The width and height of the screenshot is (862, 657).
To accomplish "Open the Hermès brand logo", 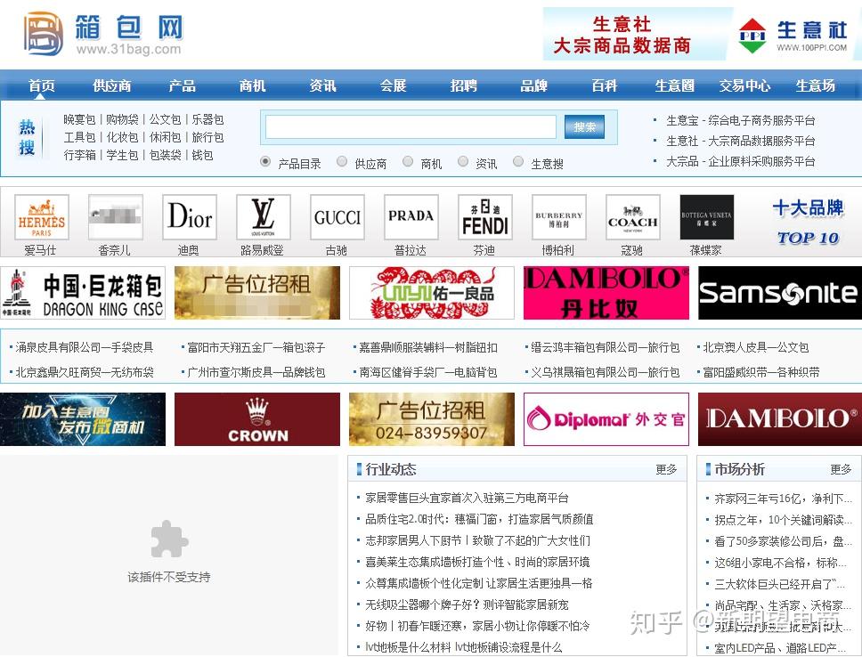I will [42, 217].
